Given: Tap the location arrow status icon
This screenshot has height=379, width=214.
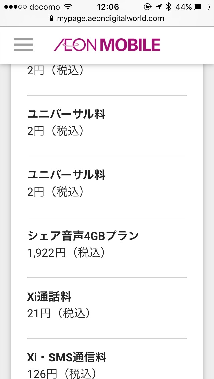Looking at the screenshot, I should pyautogui.click(x=158, y=7).
